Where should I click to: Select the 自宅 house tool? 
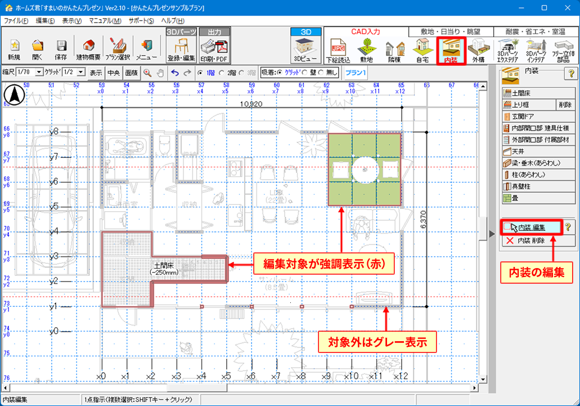pyautogui.click(x=422, y=51)
